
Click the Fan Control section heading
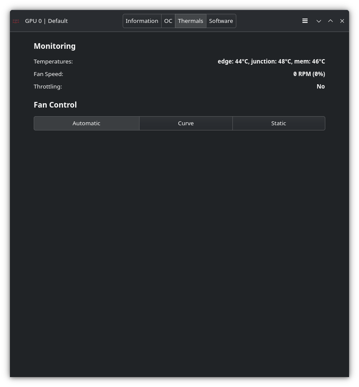click(x=55, y=105)
